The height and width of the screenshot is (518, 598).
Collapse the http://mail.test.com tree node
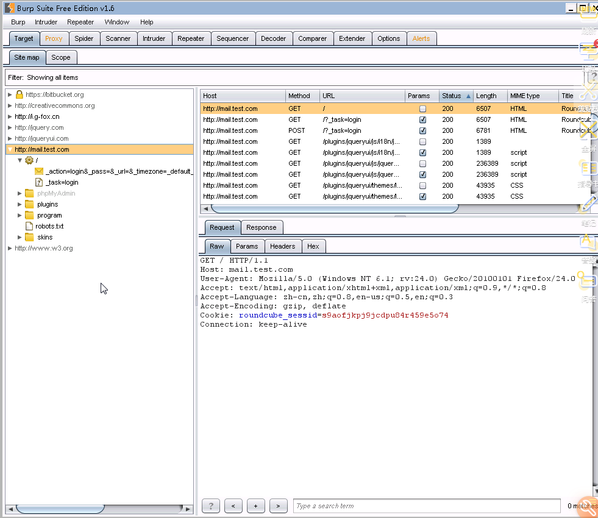pyautogui.click(x=10, y=149)
